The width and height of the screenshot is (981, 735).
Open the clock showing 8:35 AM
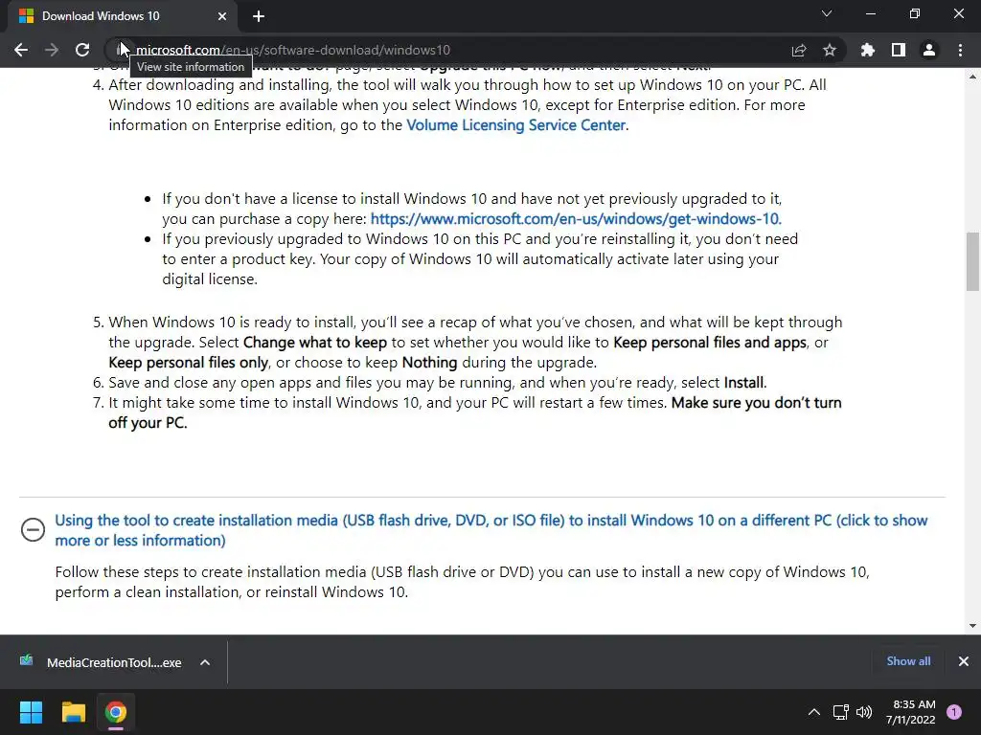click(x=911, y=712)
